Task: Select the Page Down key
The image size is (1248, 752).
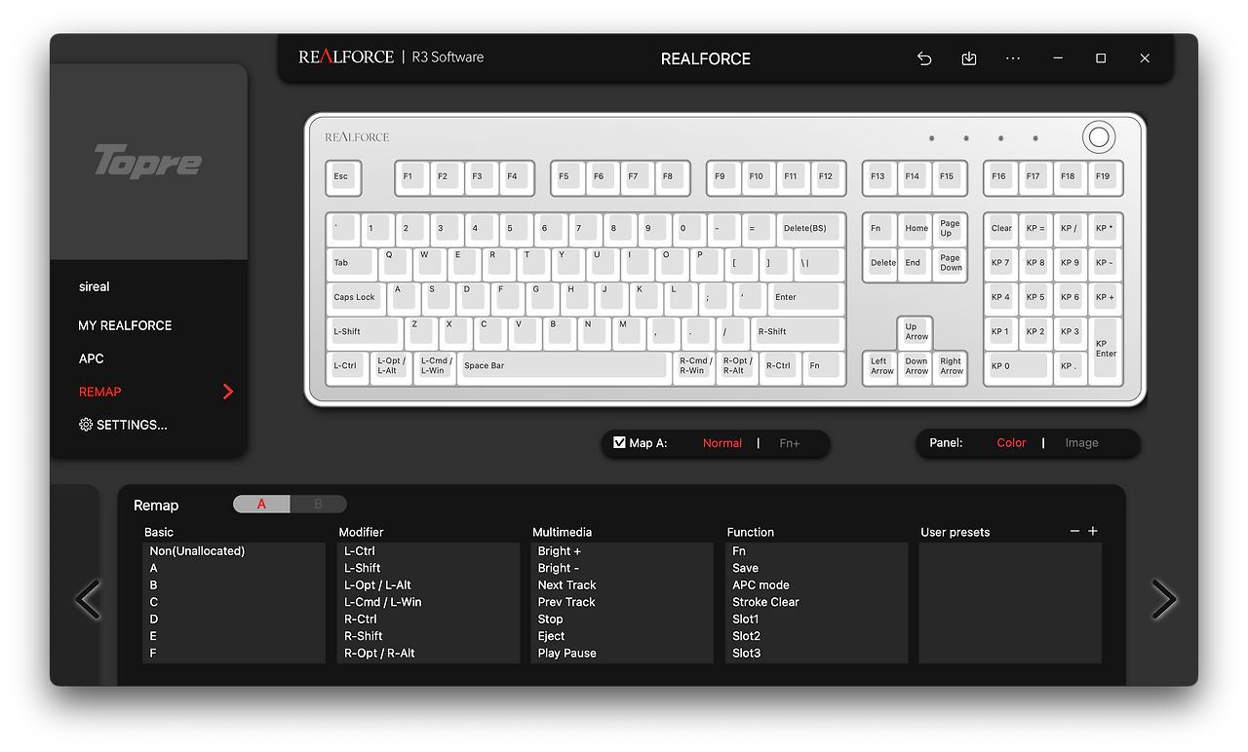Action: [950, 263]
